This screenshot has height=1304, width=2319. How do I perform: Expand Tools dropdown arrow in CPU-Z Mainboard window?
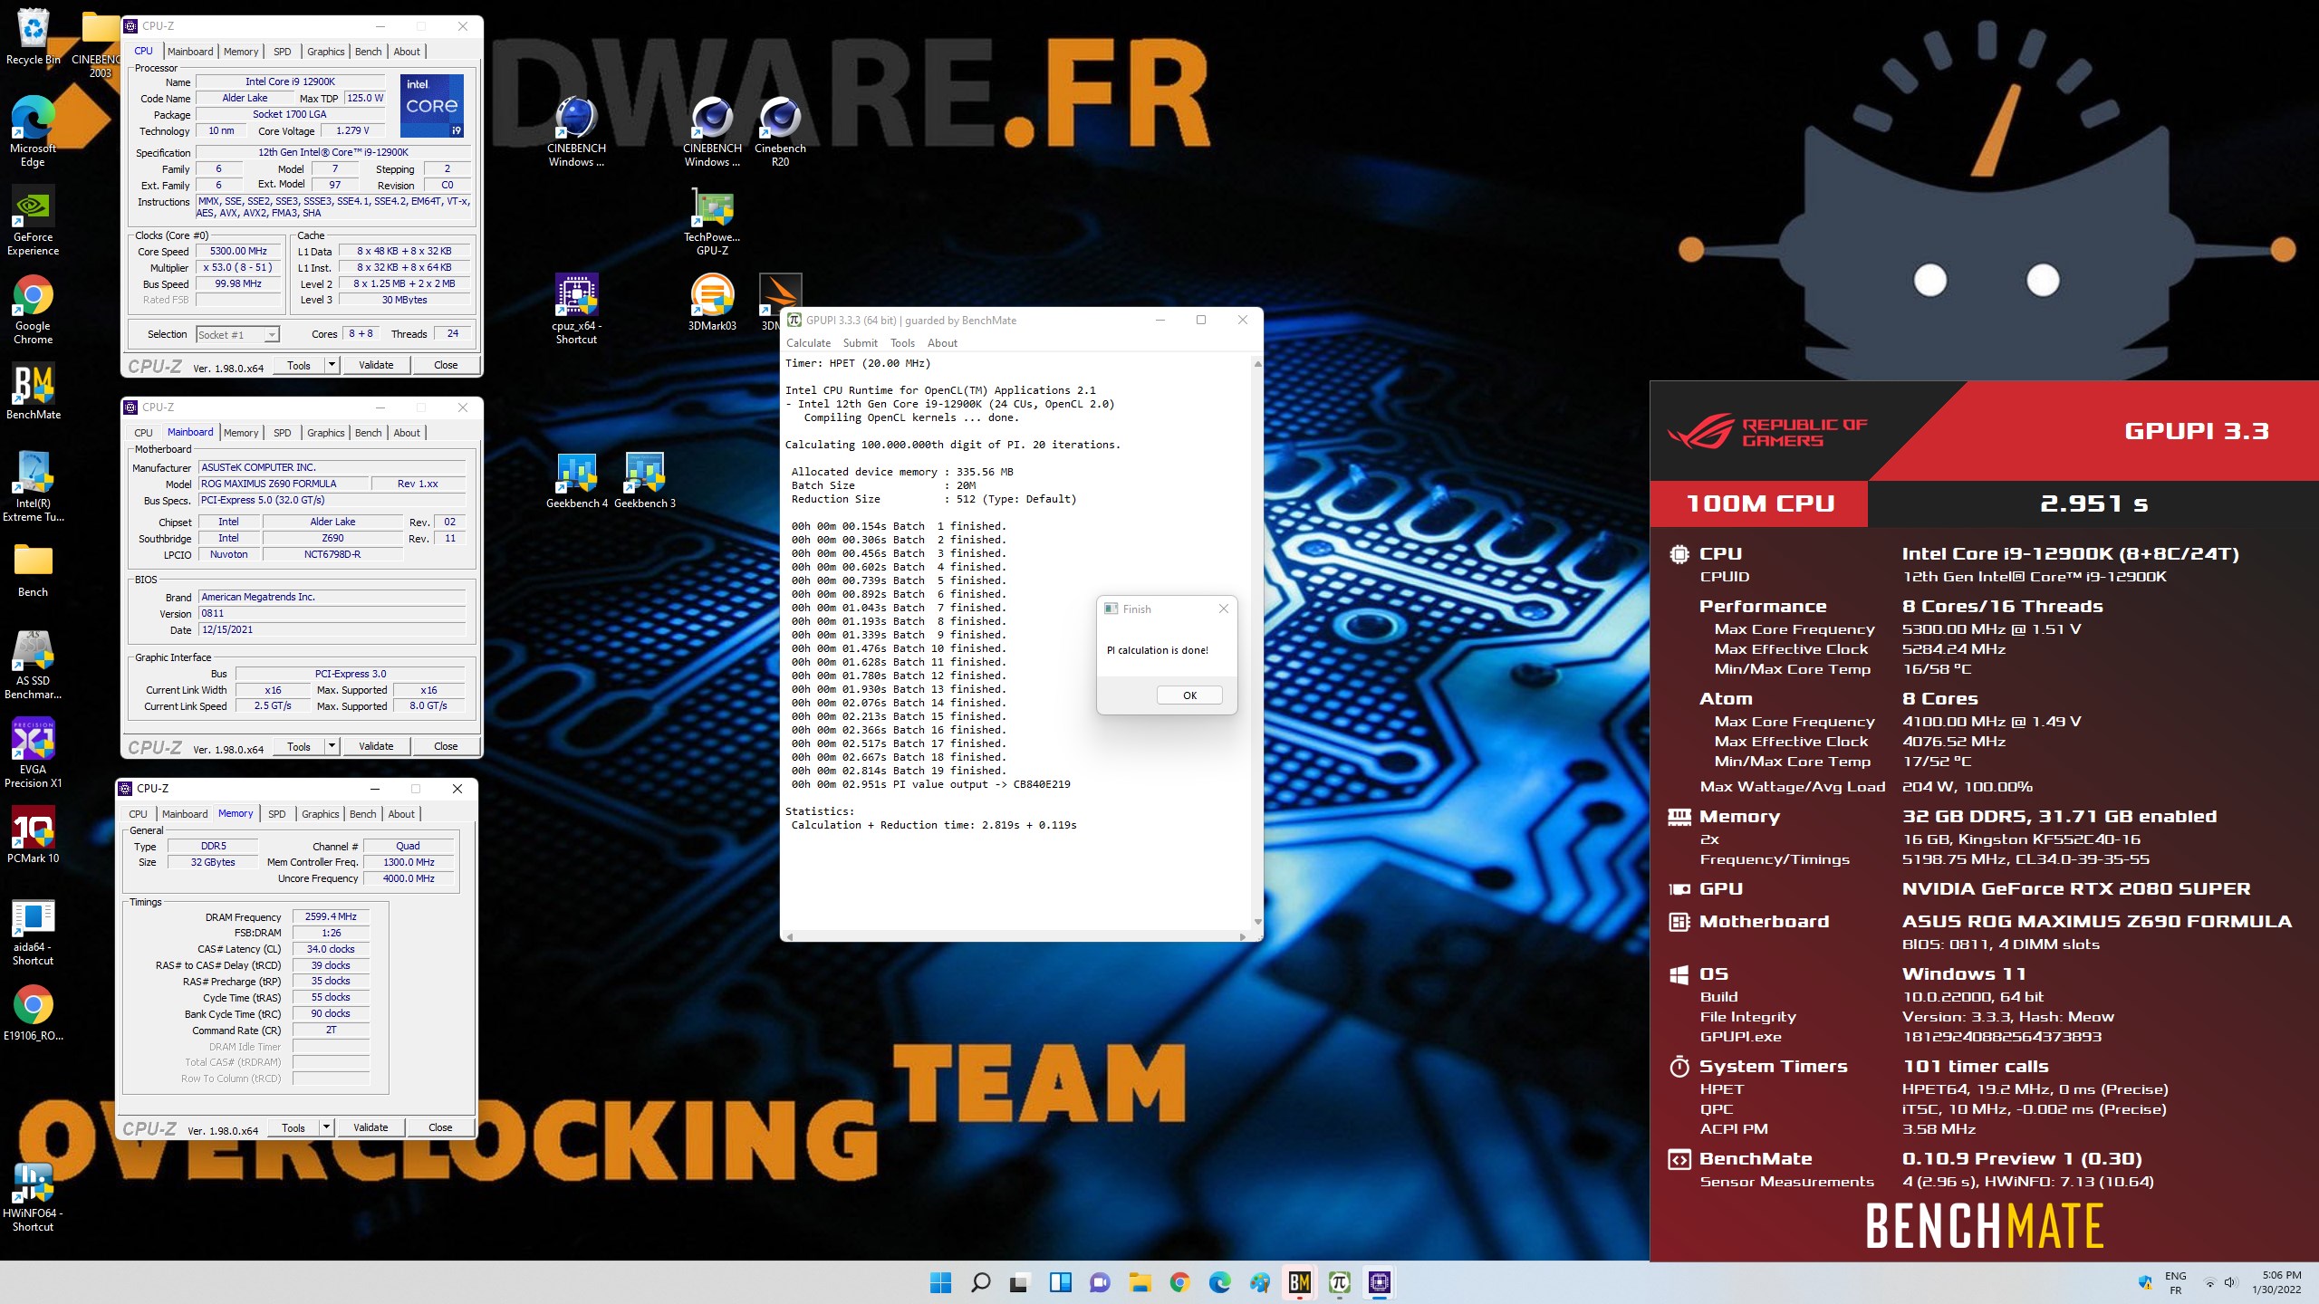pyautogui.click(x=332, y=746)
